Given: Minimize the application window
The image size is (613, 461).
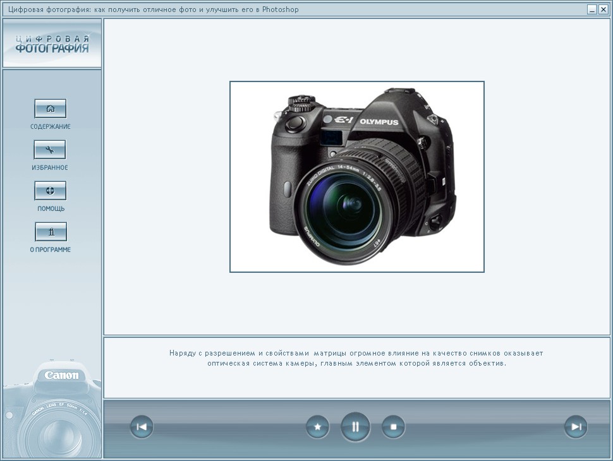Looking at the screenshot, I should (592, 9).
